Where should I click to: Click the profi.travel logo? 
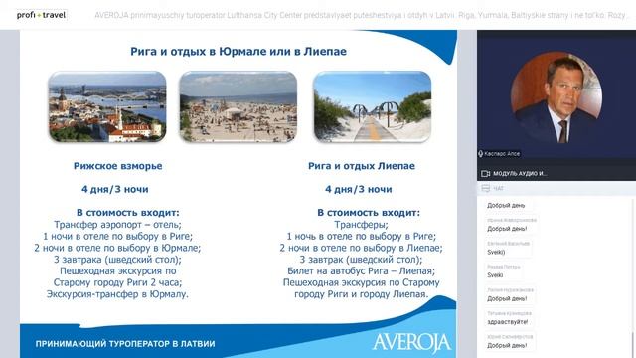tap(41, 15)
